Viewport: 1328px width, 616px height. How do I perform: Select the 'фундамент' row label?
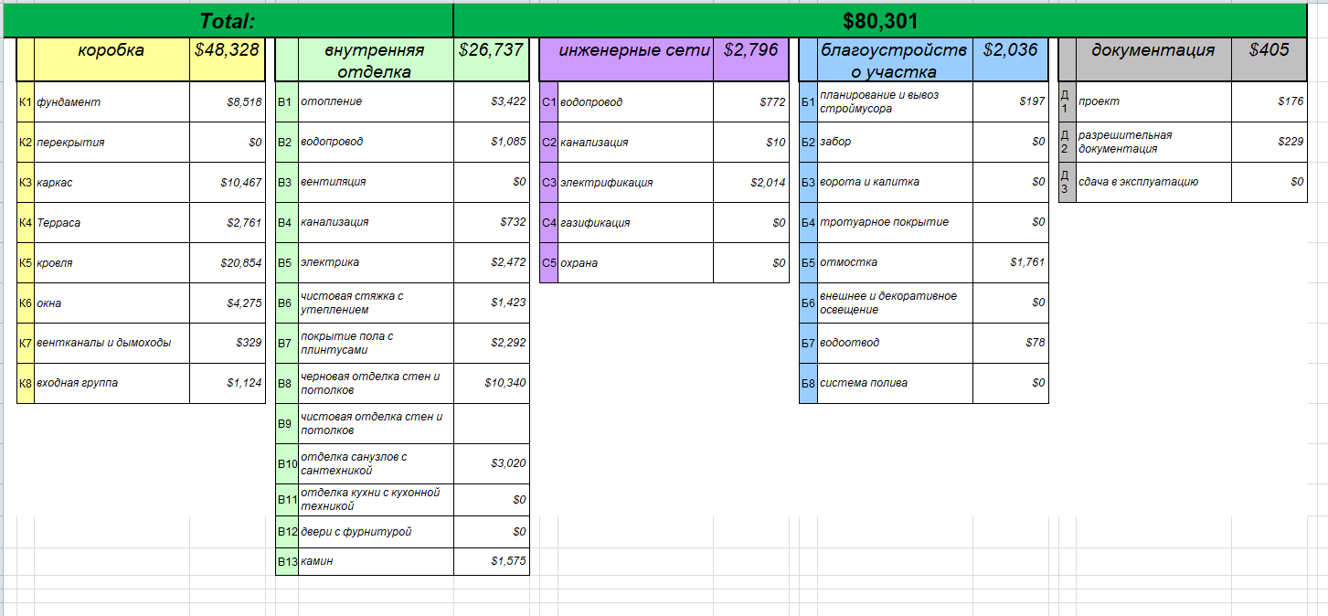pyautogui.click(x=112, y=102)
